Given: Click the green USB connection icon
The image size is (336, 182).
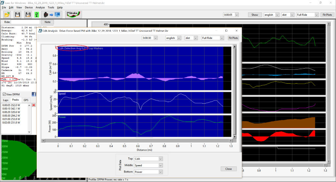Looking at the screenshot, I should point(37,15).
